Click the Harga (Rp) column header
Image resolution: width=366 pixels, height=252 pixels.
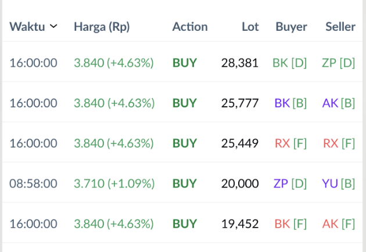(x=102, y=27)
